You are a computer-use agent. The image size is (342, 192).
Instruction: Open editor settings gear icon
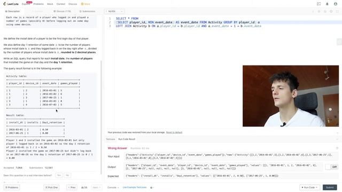(x=331, y=11)
